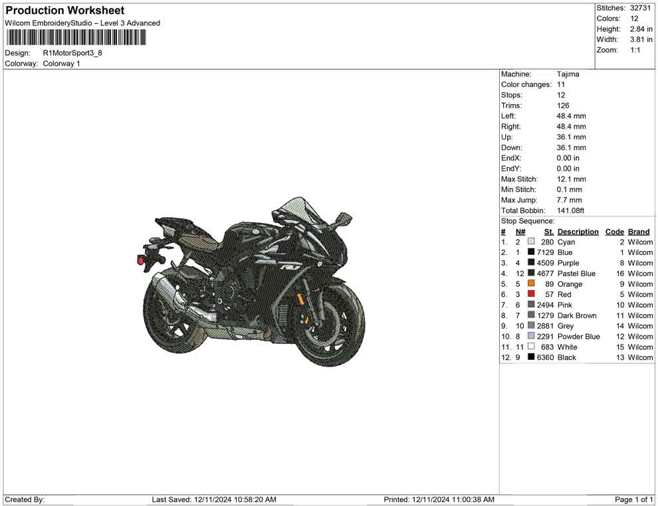Click the Purple color swatch for thread 4
The image size is (658, 506).
(530, 262)
